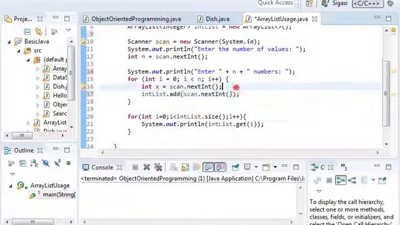Collapse the default package node
Viewport: 400px width, 225px height.
pyautogui.click(x=28, y=60)
